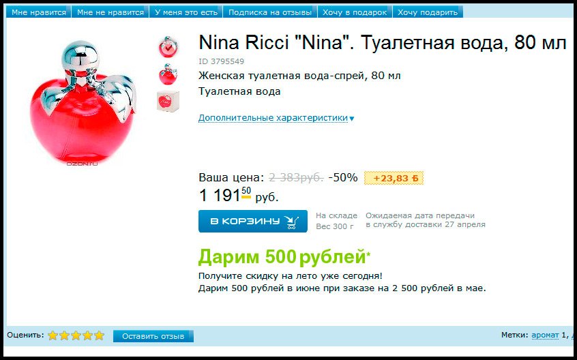Click the Мне нравится tab

point(39,12)
